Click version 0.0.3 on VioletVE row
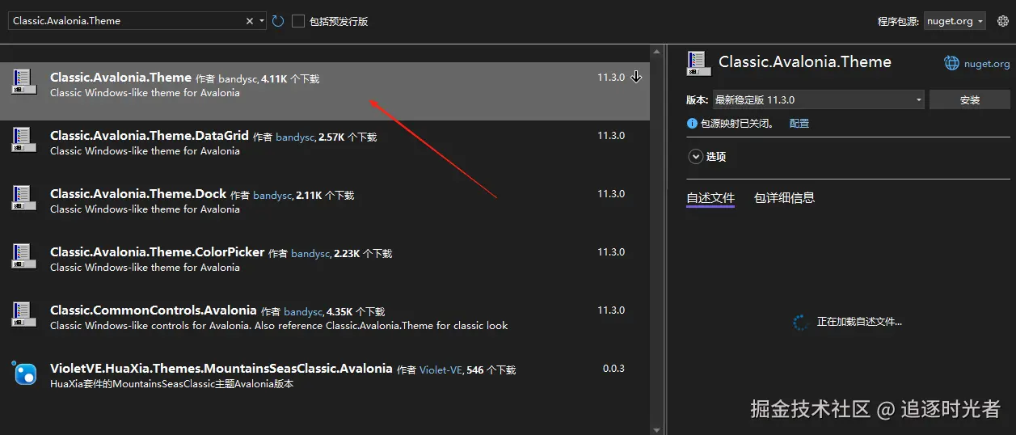 pyautogui.click(x=613, y=369)
